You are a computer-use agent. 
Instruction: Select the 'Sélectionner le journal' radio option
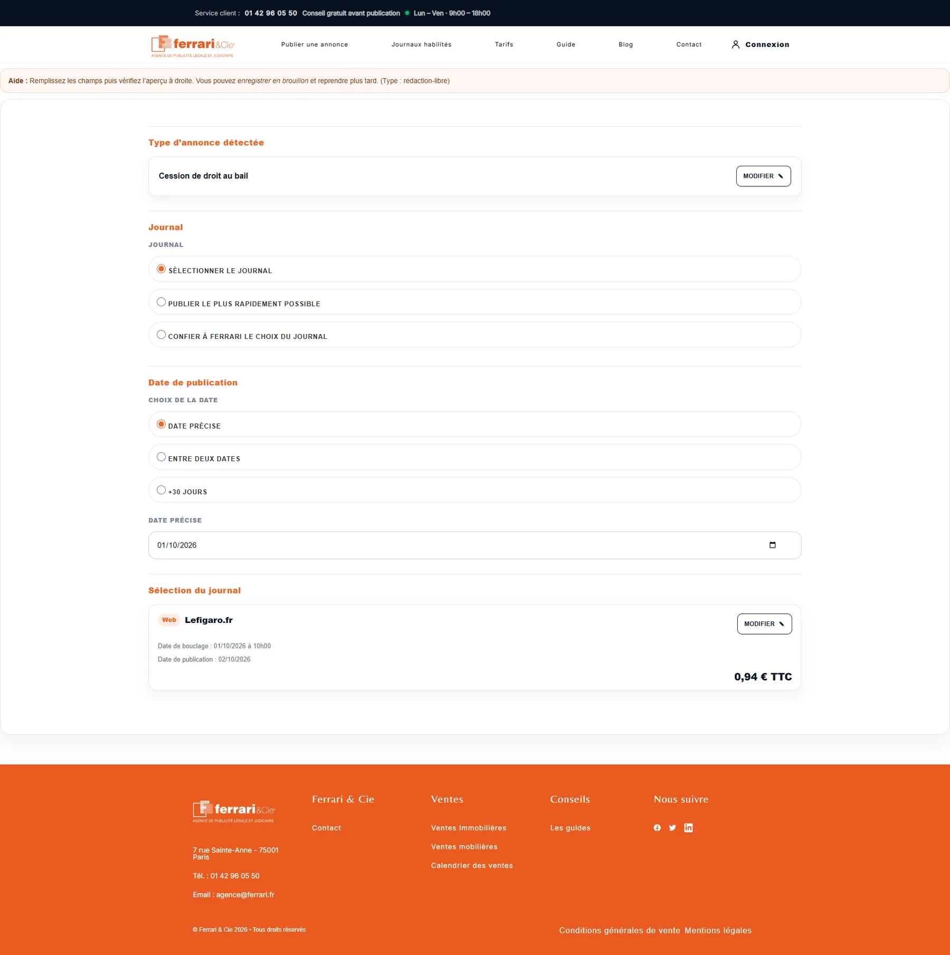pos(161,269)
